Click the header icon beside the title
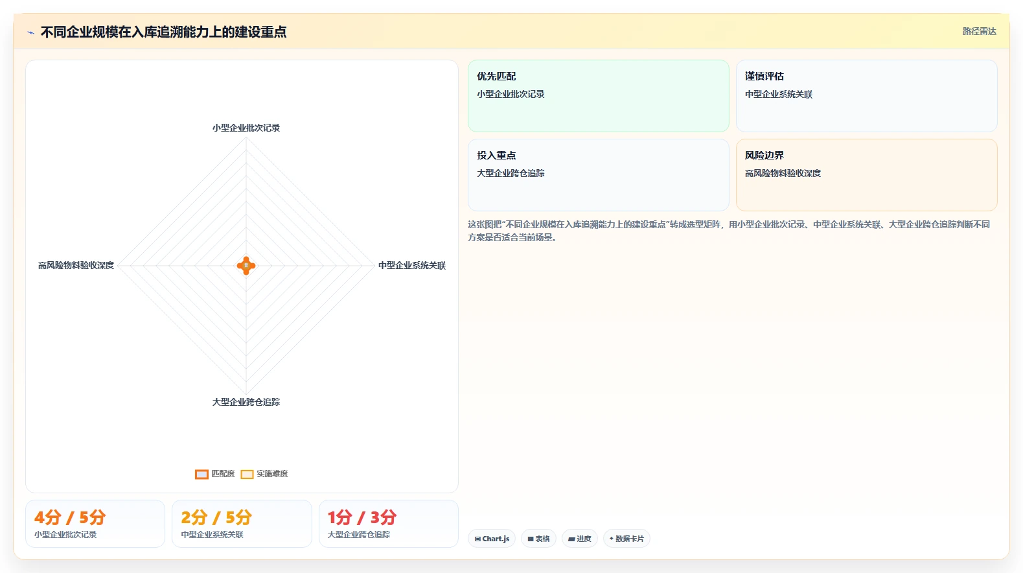The height and width of the screenshot is (573, 1023). tap(30, 32)
